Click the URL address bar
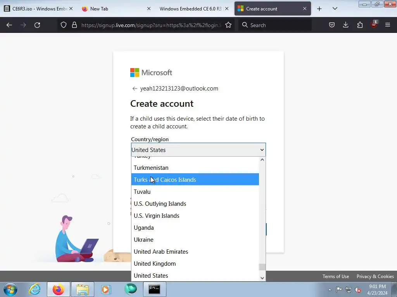Viewport: 397px width, 297px height. [x=151, y=25]
